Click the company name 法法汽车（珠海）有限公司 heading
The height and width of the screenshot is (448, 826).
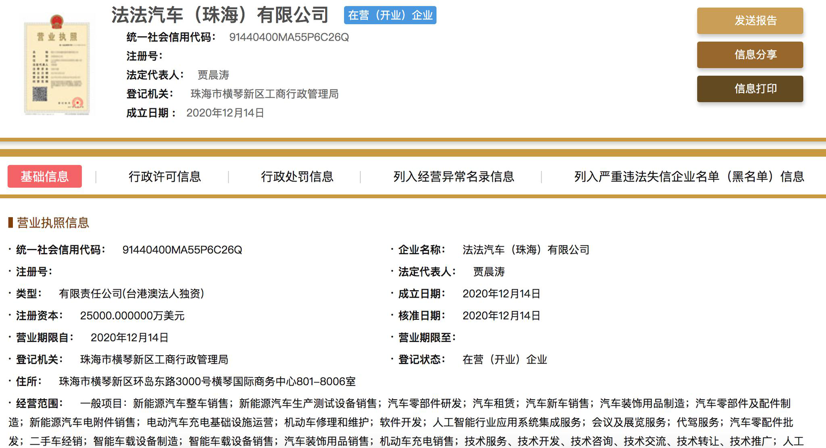[220, 15]
